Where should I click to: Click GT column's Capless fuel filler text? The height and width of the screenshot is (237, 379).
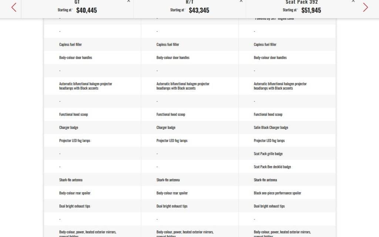(x=70, y=44)
